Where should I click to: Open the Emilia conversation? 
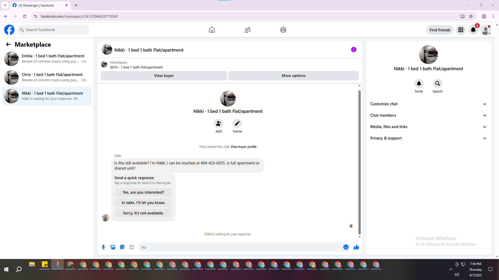(47, 59)
